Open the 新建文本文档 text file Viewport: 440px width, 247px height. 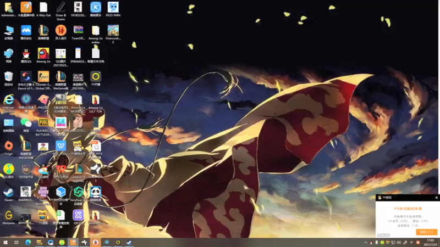[x=96, y=55]
